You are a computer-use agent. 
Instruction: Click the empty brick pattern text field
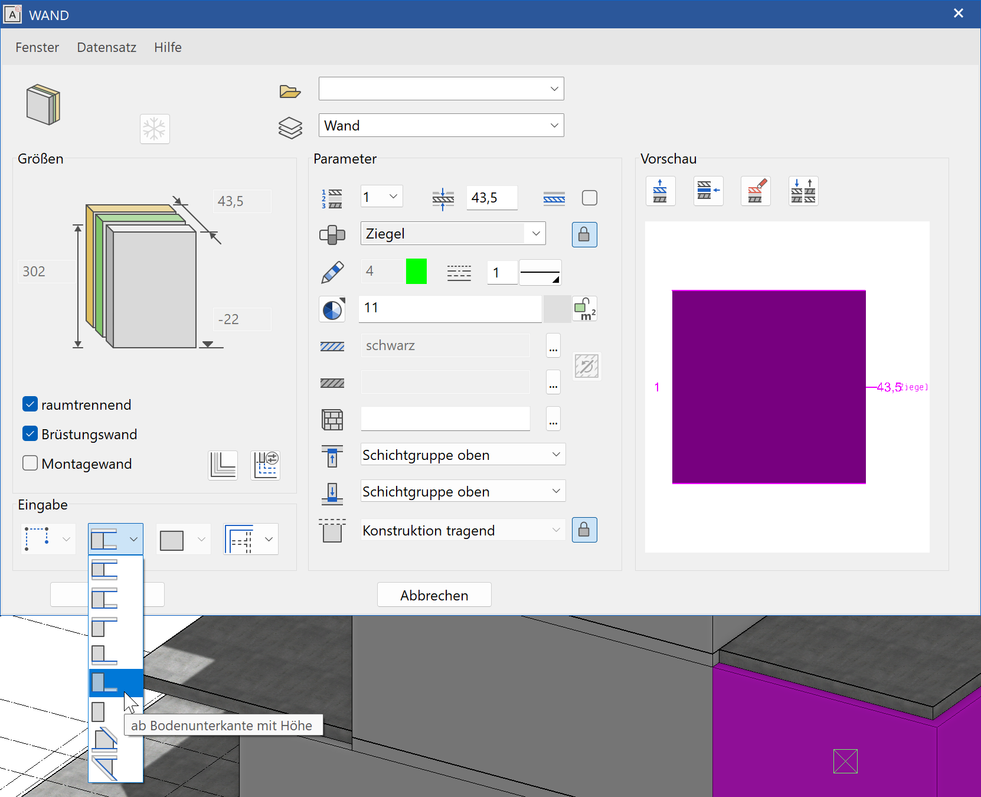446,419
